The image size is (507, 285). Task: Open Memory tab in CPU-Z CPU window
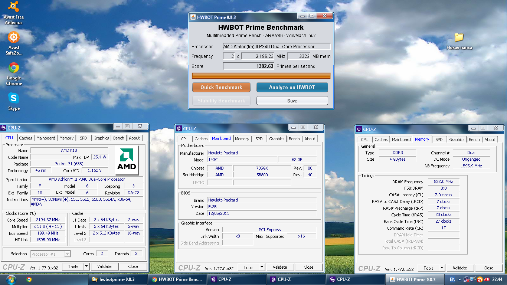(66, 138)
